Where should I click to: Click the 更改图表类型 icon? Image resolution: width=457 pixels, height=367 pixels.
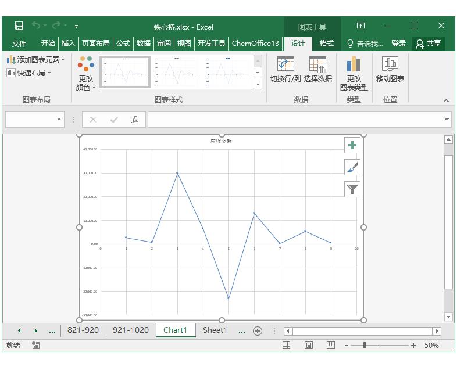(354, 73)
